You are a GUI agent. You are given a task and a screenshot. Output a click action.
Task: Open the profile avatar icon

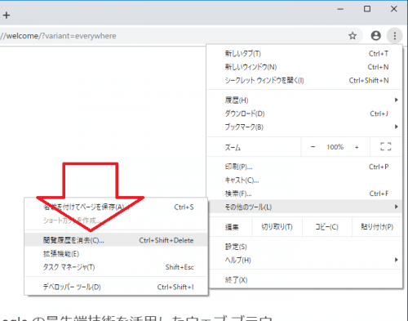(376, 36)
